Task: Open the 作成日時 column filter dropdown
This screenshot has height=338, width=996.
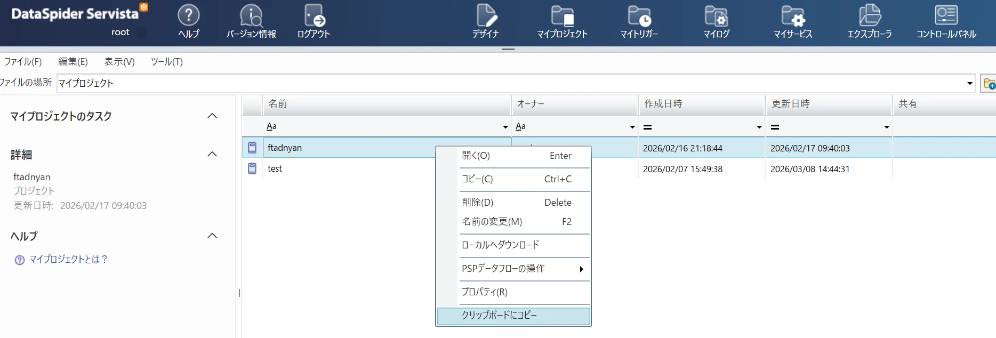Action: (759, 127)
